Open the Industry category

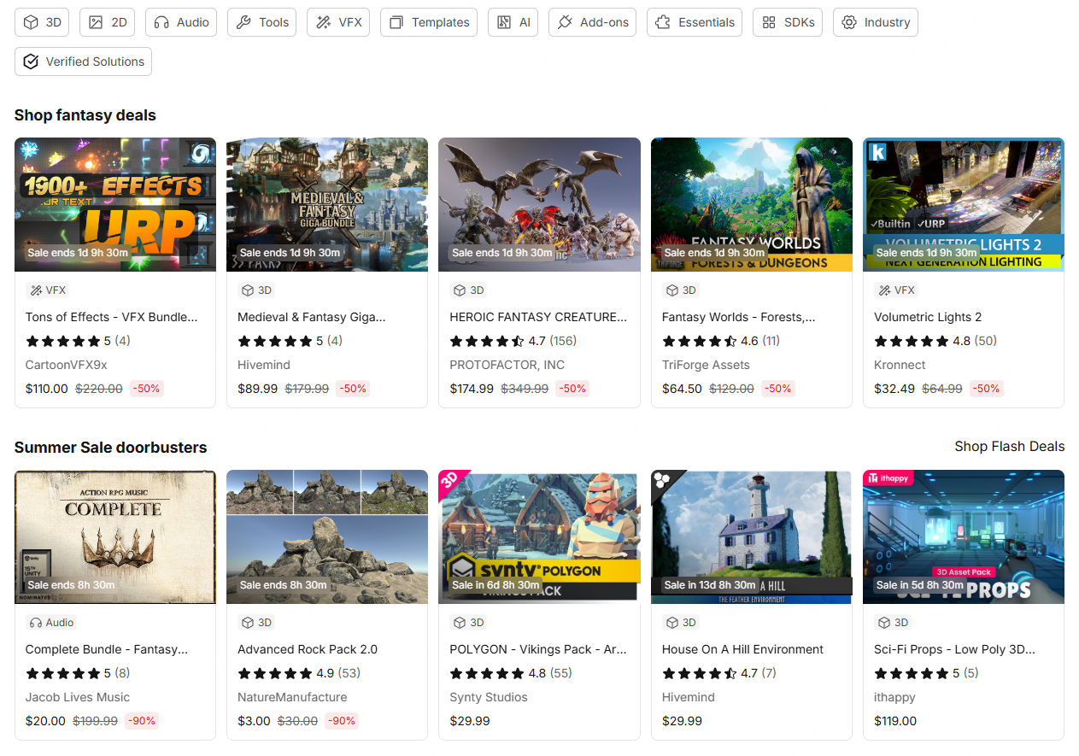pyautogui.click(x=875, y=22)
